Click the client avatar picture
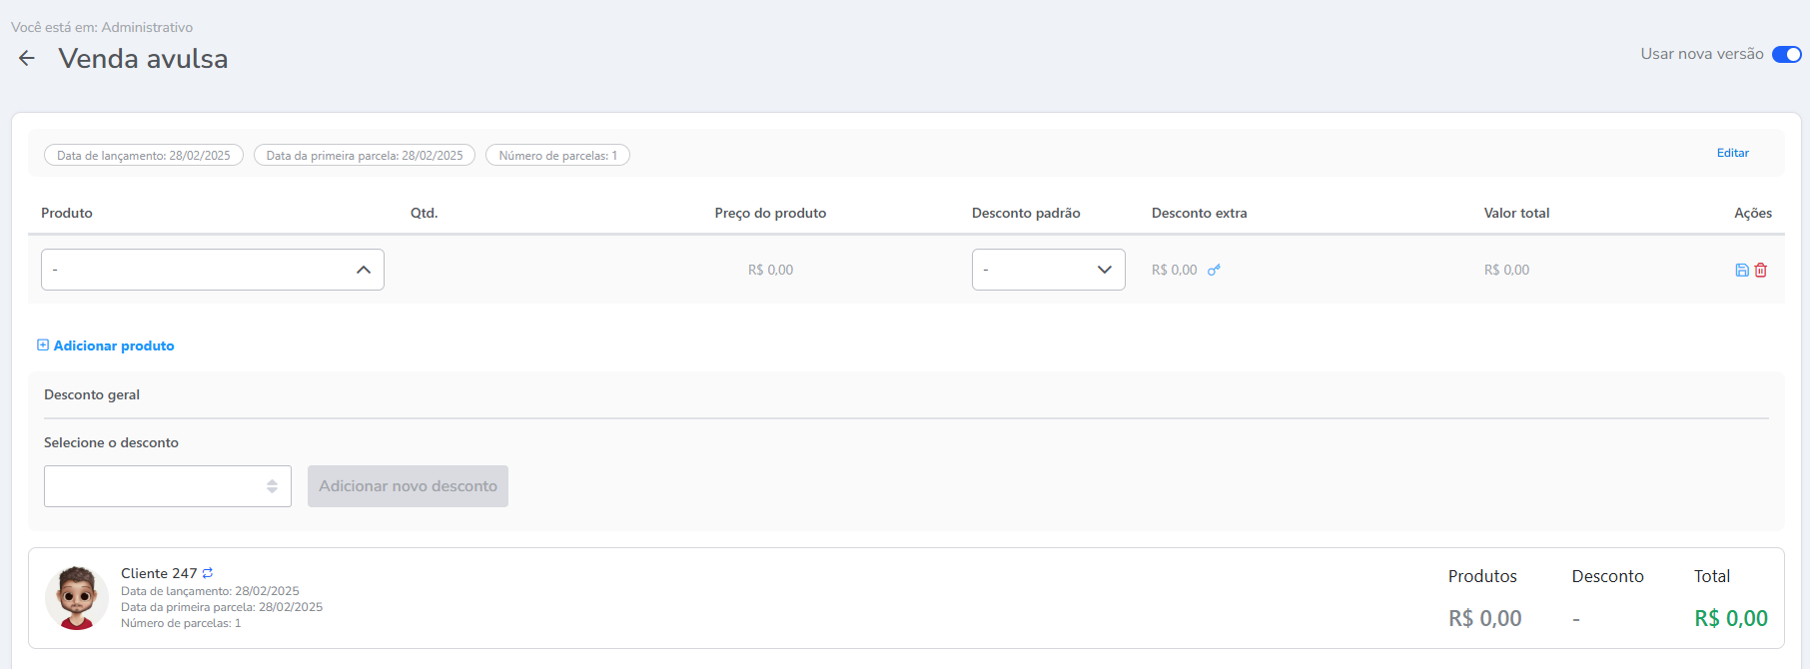1810x669 pixels. coord(77,598)
